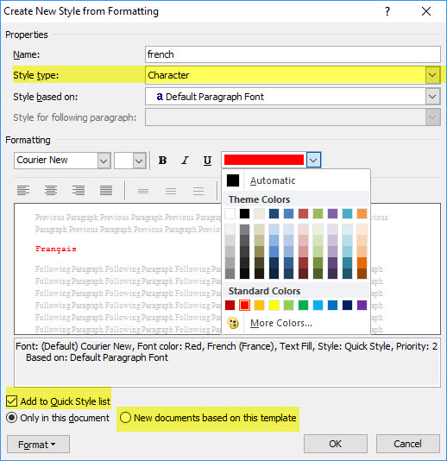Open the font size dropdown
This screenshot has width=447, height=461.
tap(139, 161)
